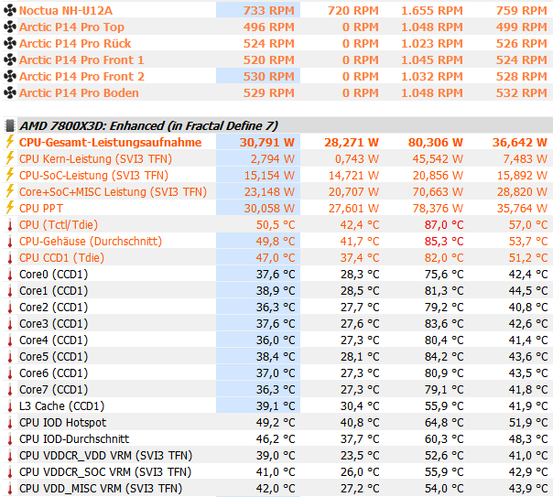Click the thermometer icon for CPU CCD1 (Tdie)
This screenshot has width=553, height=497.
click(10, 258)
